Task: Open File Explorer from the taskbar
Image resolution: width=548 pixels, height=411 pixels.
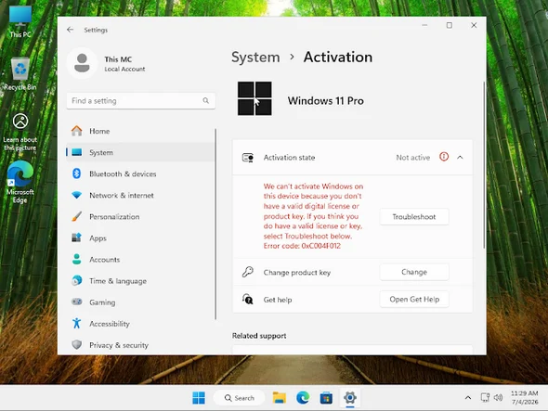Action: (280, 398)
